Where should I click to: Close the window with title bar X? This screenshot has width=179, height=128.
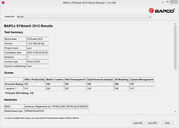pyautogui.click(x=174, y=2)
